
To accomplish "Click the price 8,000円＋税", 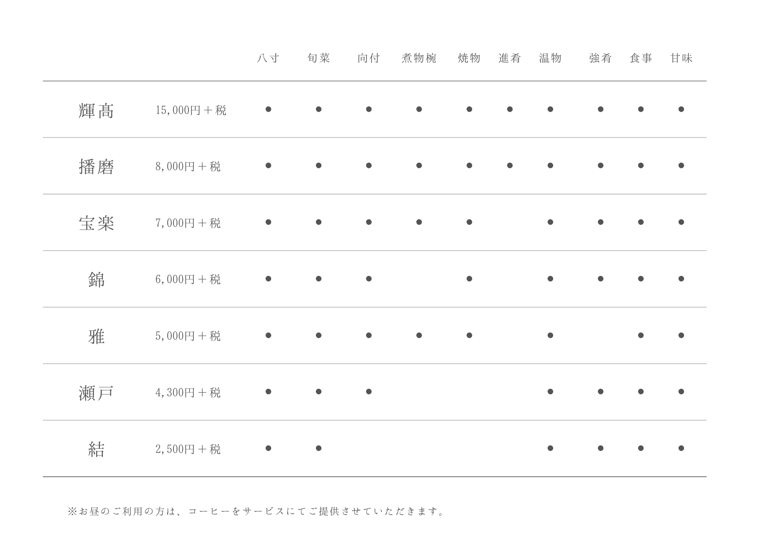I will pyautogui.click(x=188, y=166).
